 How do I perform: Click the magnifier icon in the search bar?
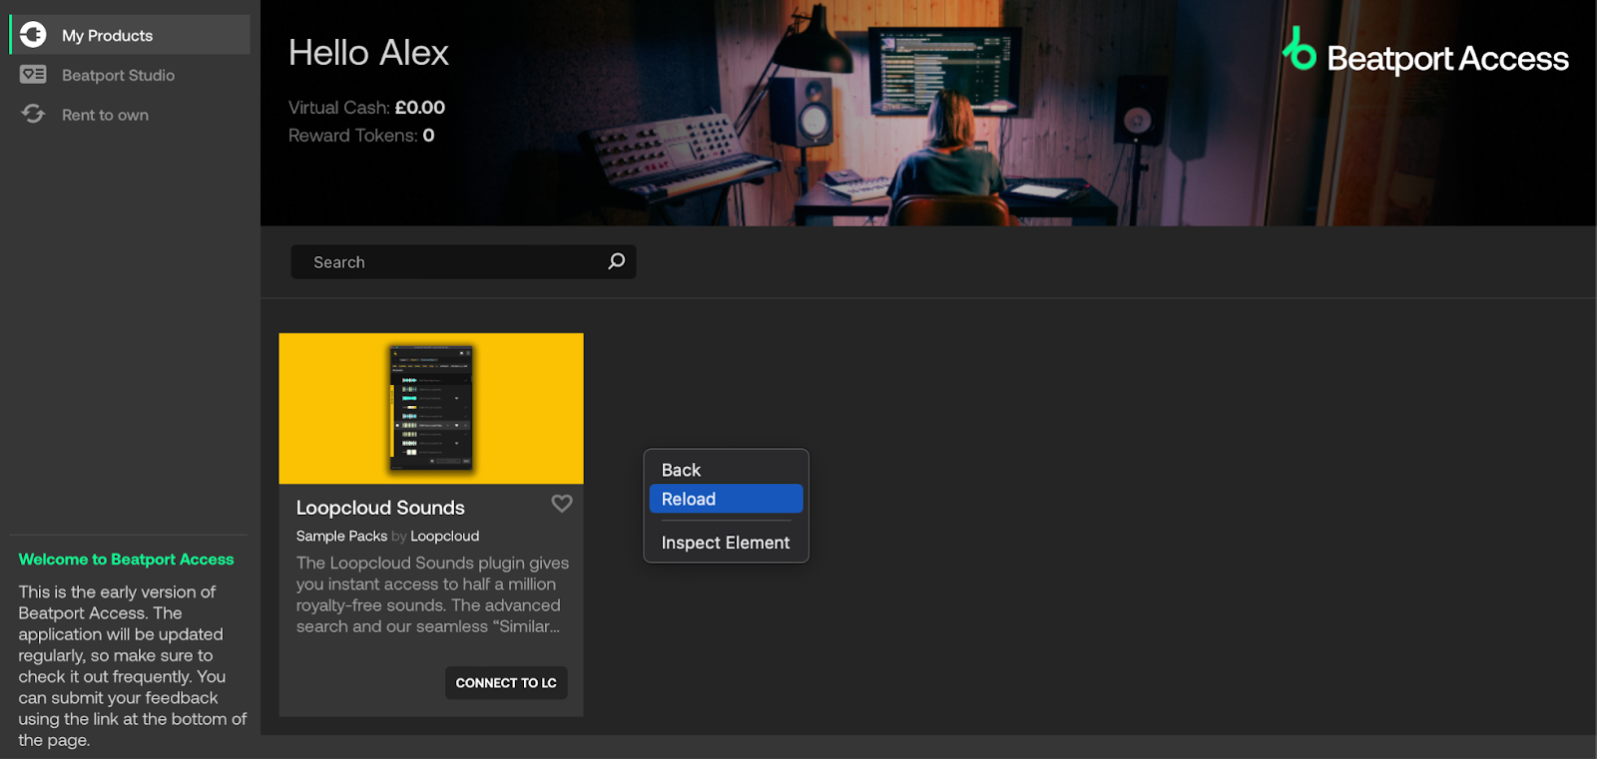(616, 261)
